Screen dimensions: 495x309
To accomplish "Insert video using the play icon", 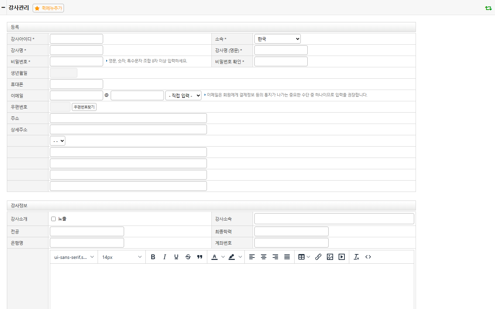I will (x=342, y=257).
